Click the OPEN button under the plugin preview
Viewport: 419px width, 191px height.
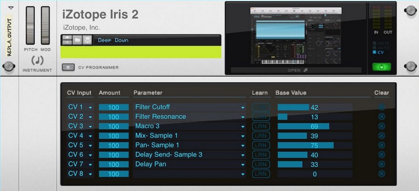[296, 70]
